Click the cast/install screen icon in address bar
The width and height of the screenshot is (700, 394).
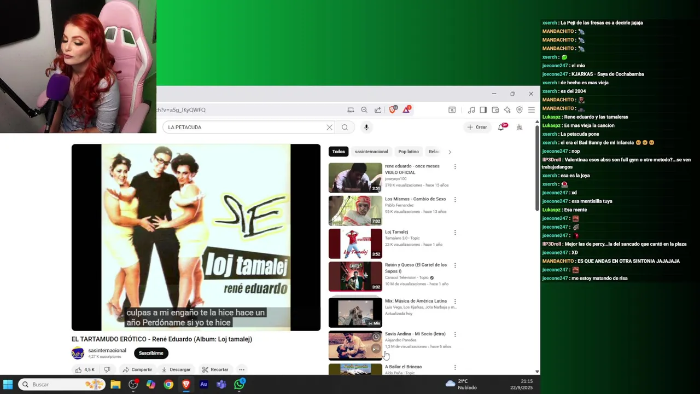coord(351,110)
